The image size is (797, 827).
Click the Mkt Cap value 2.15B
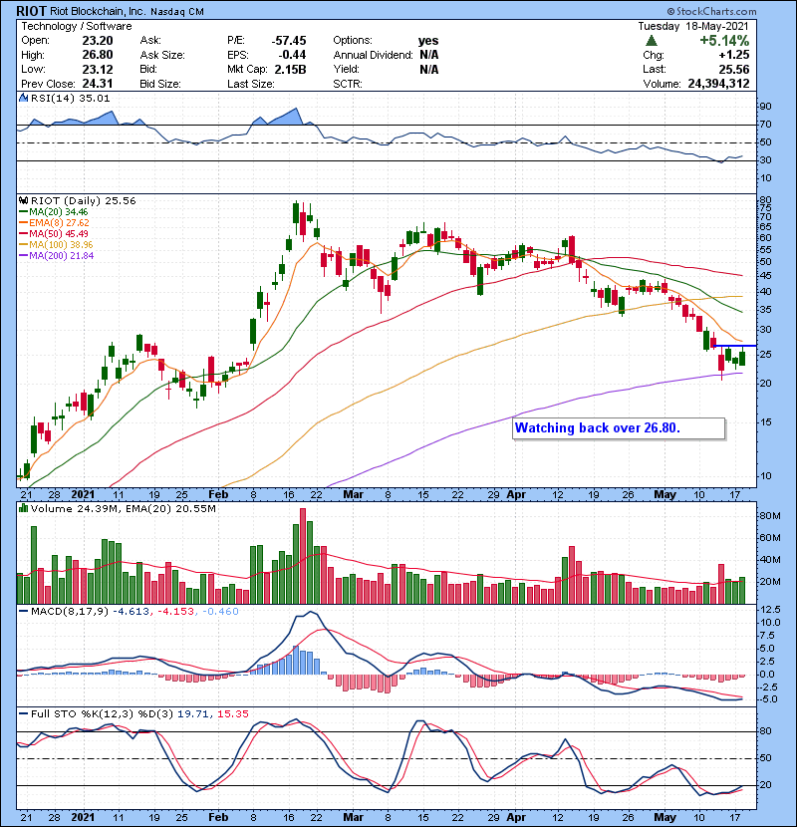(290, 69)
